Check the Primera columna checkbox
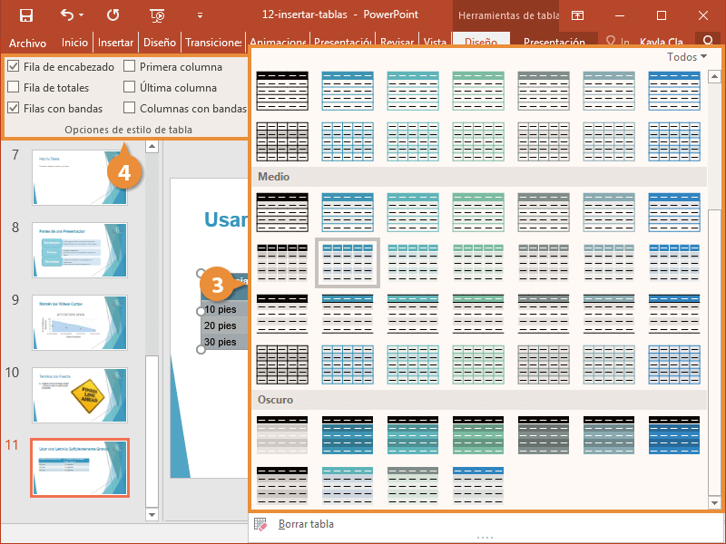The height and width of the screenshot is (544, 726). click(130, 67)
